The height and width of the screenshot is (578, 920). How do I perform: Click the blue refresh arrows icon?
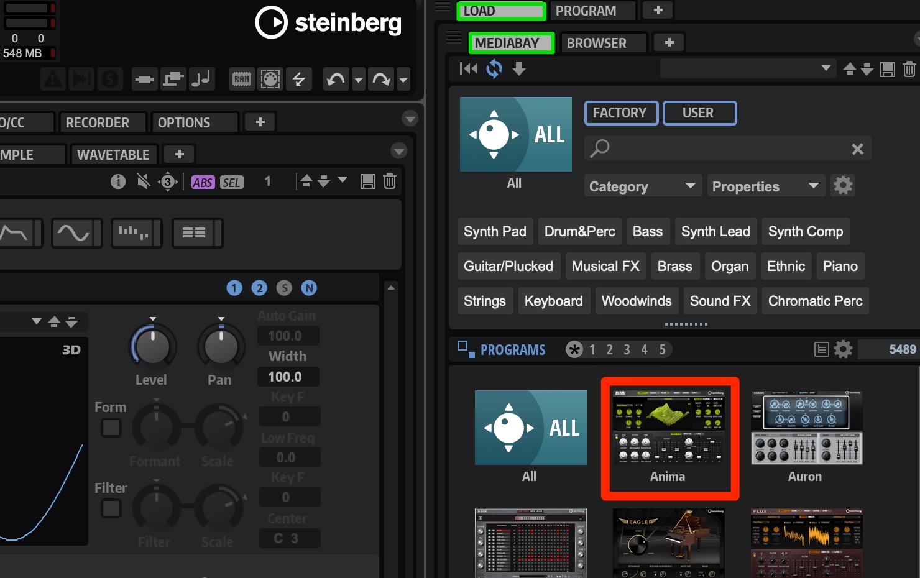click(494, 68)
